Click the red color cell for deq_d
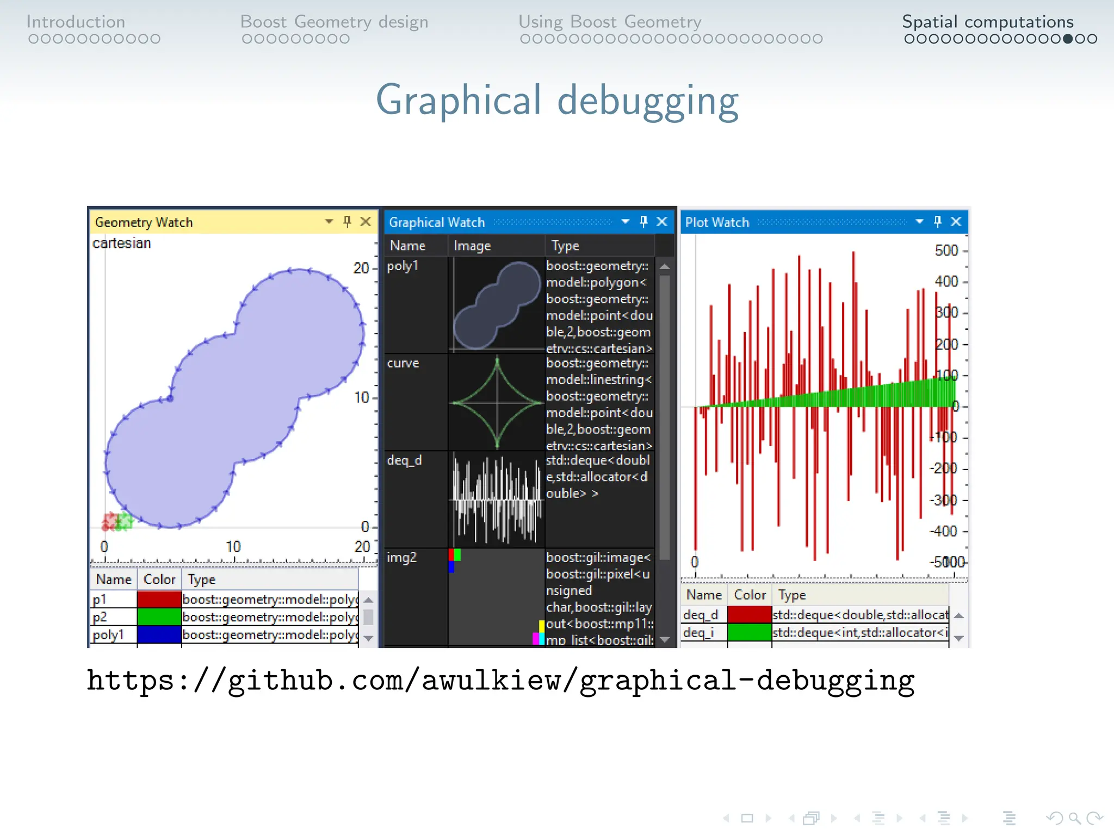1114x835 pixels. tap(749, 615)
